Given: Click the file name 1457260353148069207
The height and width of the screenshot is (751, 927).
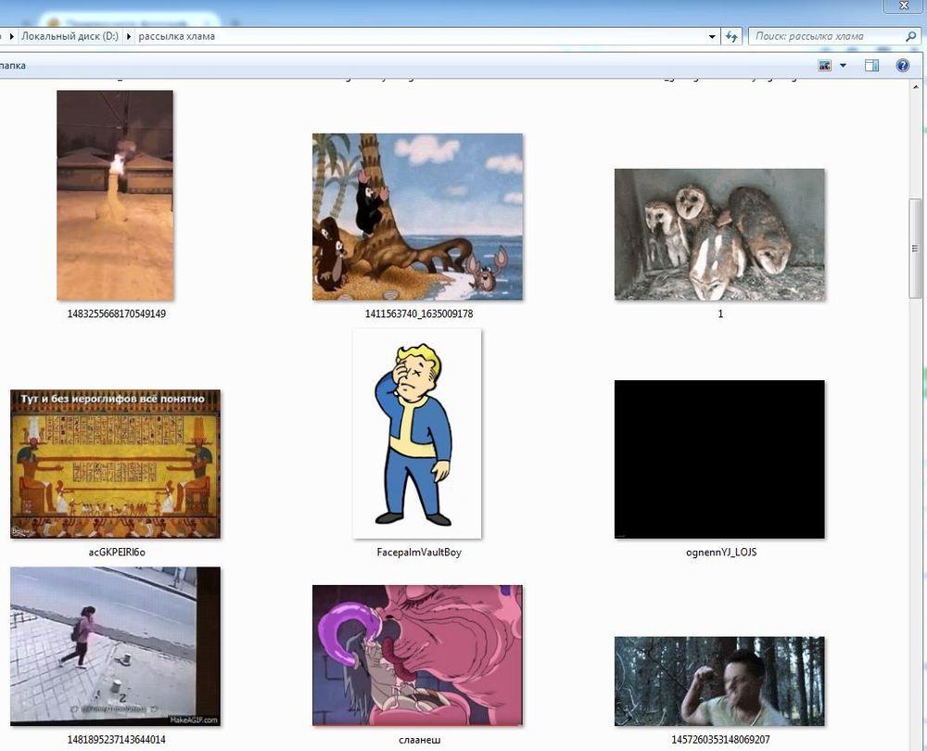Looking at the screenshot, I should (x=720, y=740).
